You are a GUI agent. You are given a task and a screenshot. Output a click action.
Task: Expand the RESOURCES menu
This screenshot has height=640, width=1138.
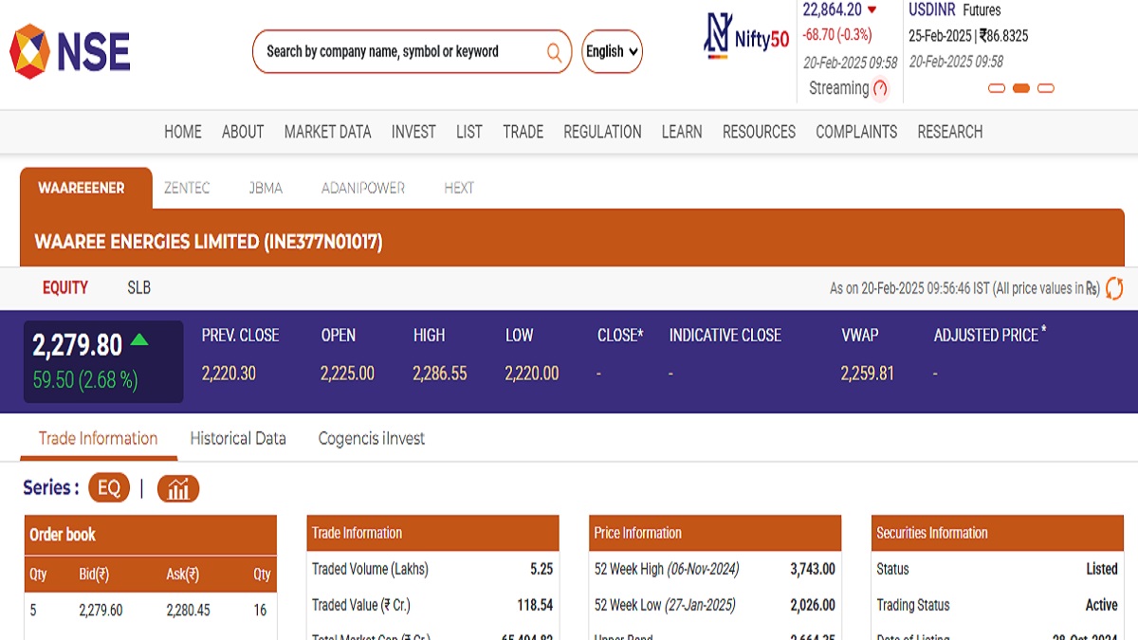coord(759,132)
